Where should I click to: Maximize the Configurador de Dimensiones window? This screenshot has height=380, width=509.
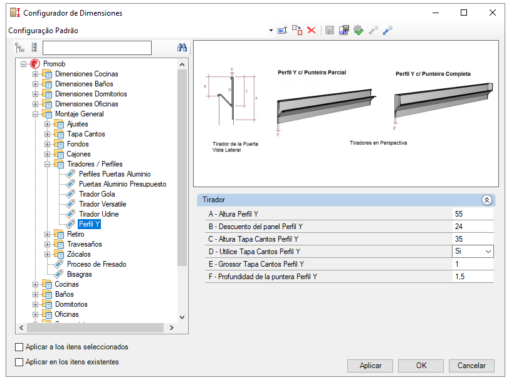coord(464,13)
